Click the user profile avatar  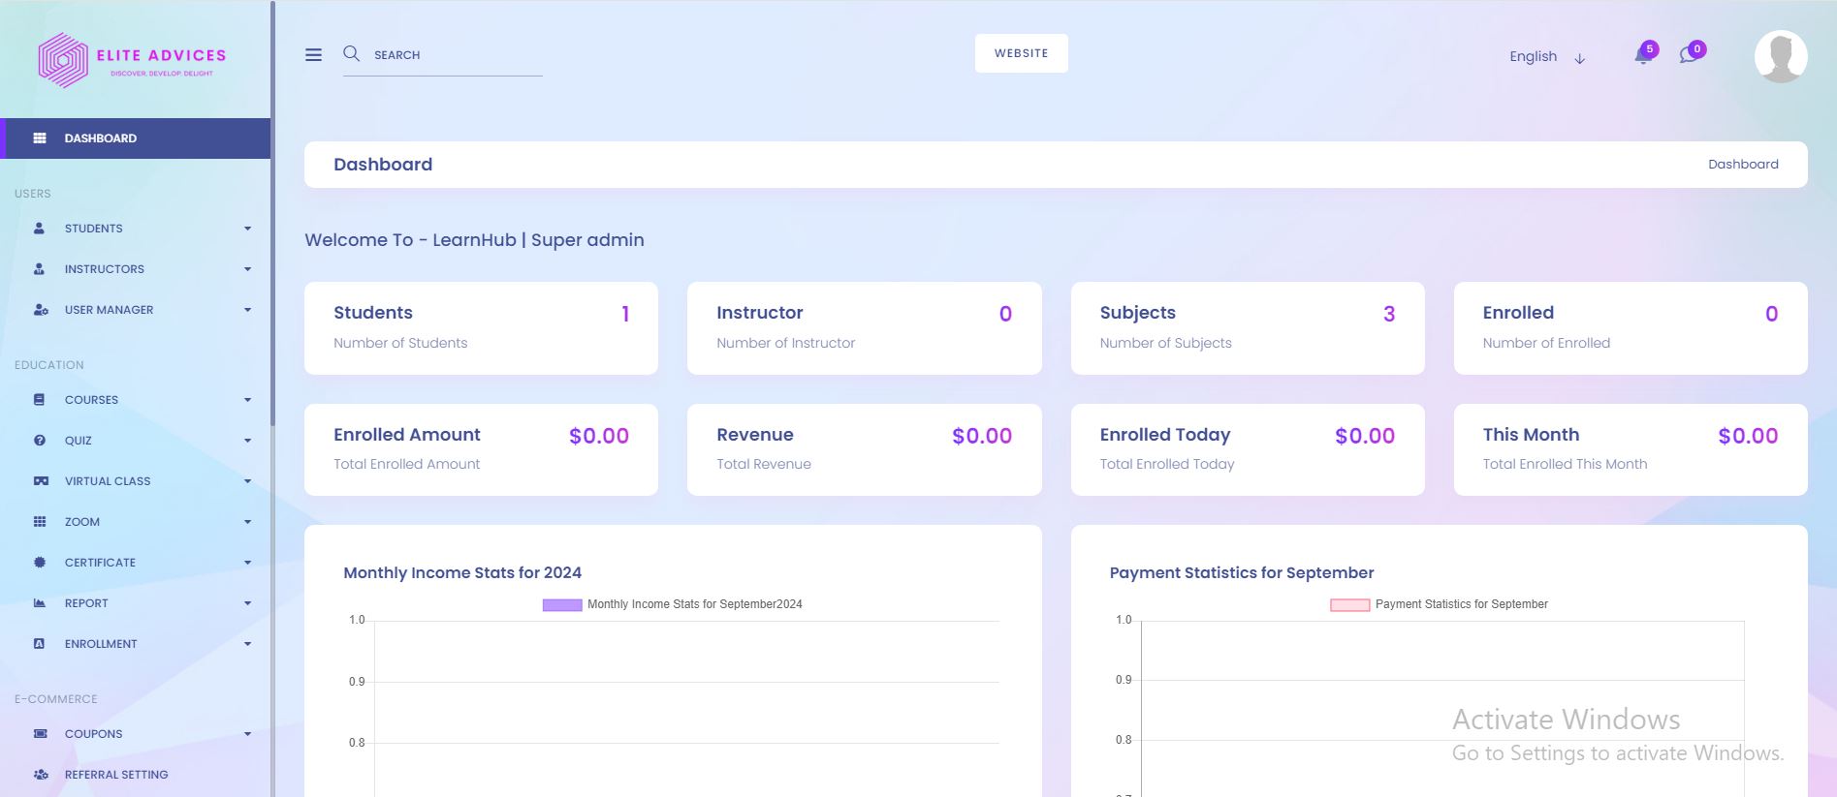[x=1780, y=56]
